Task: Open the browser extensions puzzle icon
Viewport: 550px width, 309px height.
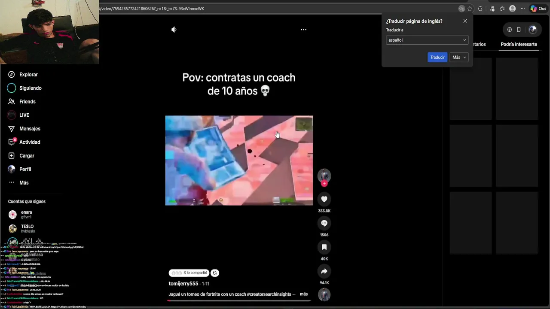Action: pos(480,9)
